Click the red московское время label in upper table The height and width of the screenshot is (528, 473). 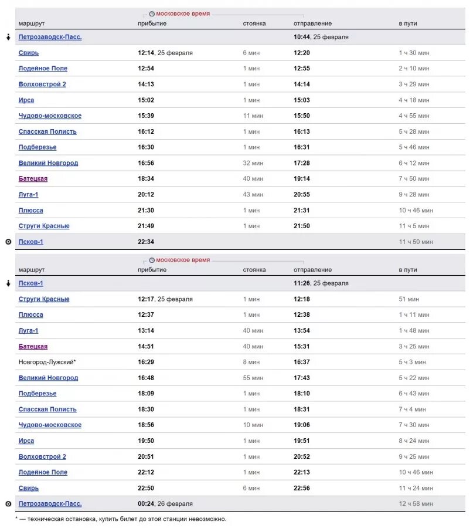(x=183, y=13)
